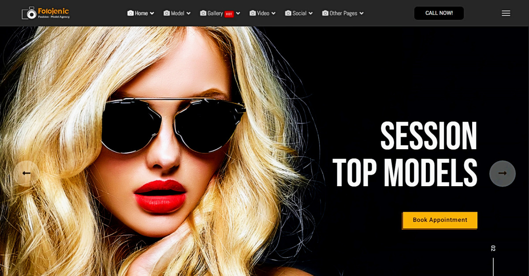The height and width of the screenshot is (276, 529).
Task: Click the Book Appointment button
Action: [x=440, y=220]
